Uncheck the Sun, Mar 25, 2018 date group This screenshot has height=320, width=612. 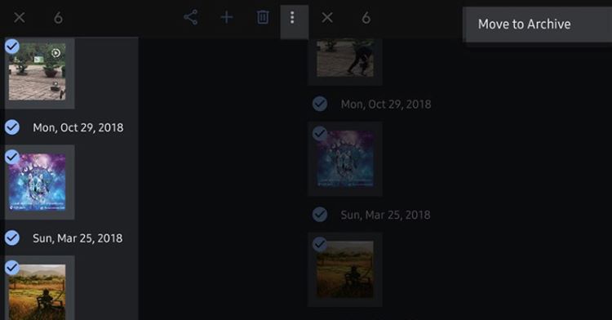[x=12, y=238]
